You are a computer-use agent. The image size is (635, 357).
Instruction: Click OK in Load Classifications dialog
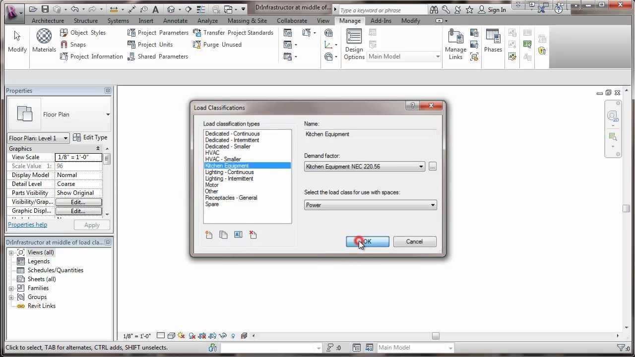point(368,242)
